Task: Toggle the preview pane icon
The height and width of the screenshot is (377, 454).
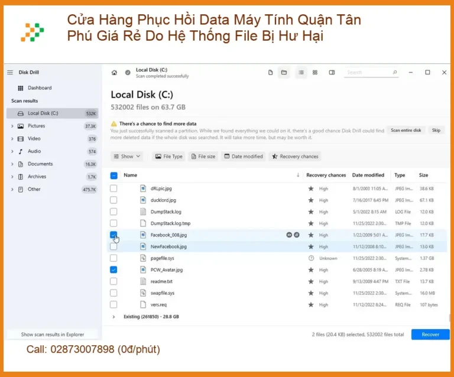Action: [x=332, y=72]
